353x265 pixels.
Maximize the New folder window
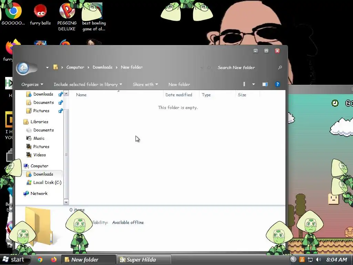tap(266, 51)
